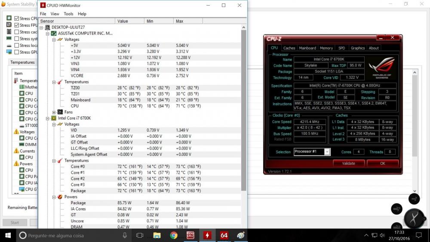Enable the Stress GPU checkbox
430x242 pixels.
tap(16, 52)
